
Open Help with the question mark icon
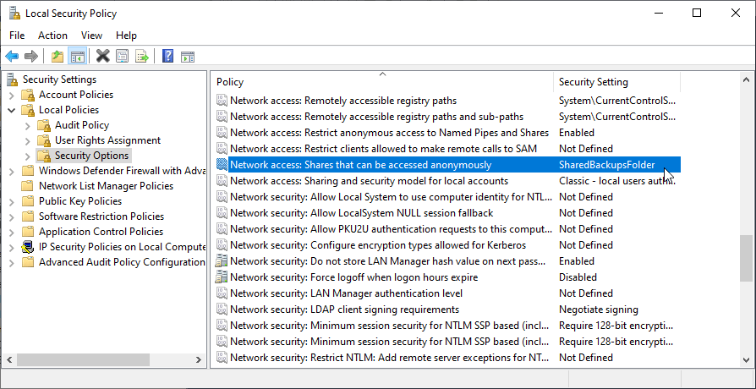pos(167,57)
